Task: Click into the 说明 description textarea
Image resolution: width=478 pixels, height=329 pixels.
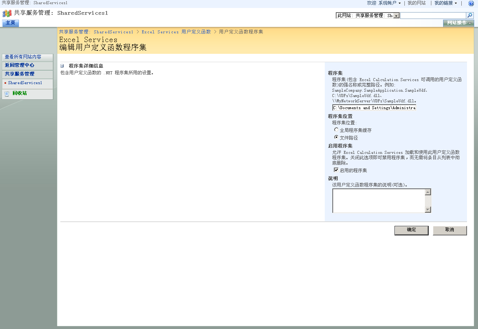Action: click(379, 201)
